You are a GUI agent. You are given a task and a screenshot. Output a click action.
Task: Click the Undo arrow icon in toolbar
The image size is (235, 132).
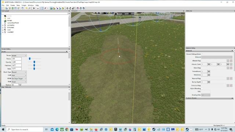(26, 8)
